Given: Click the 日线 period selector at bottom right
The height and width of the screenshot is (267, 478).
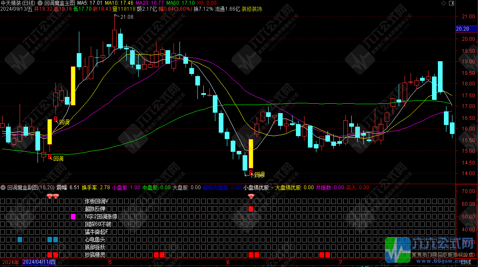Looking at the screenshot, I should coord(466,262).
